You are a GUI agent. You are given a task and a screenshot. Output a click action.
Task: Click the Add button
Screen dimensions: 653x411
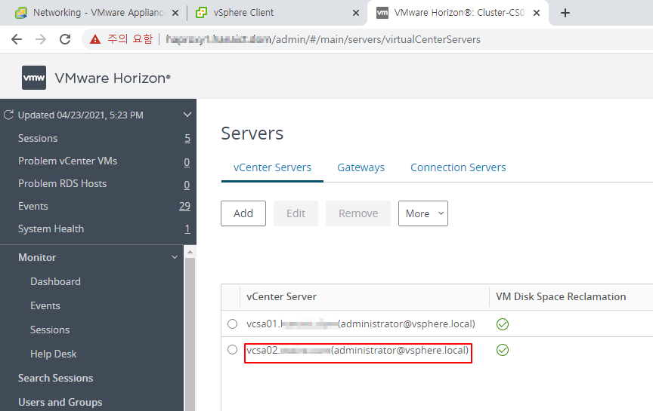(243, 213)
